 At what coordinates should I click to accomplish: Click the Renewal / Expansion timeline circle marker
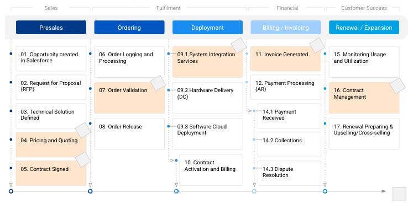pos(325,191)
